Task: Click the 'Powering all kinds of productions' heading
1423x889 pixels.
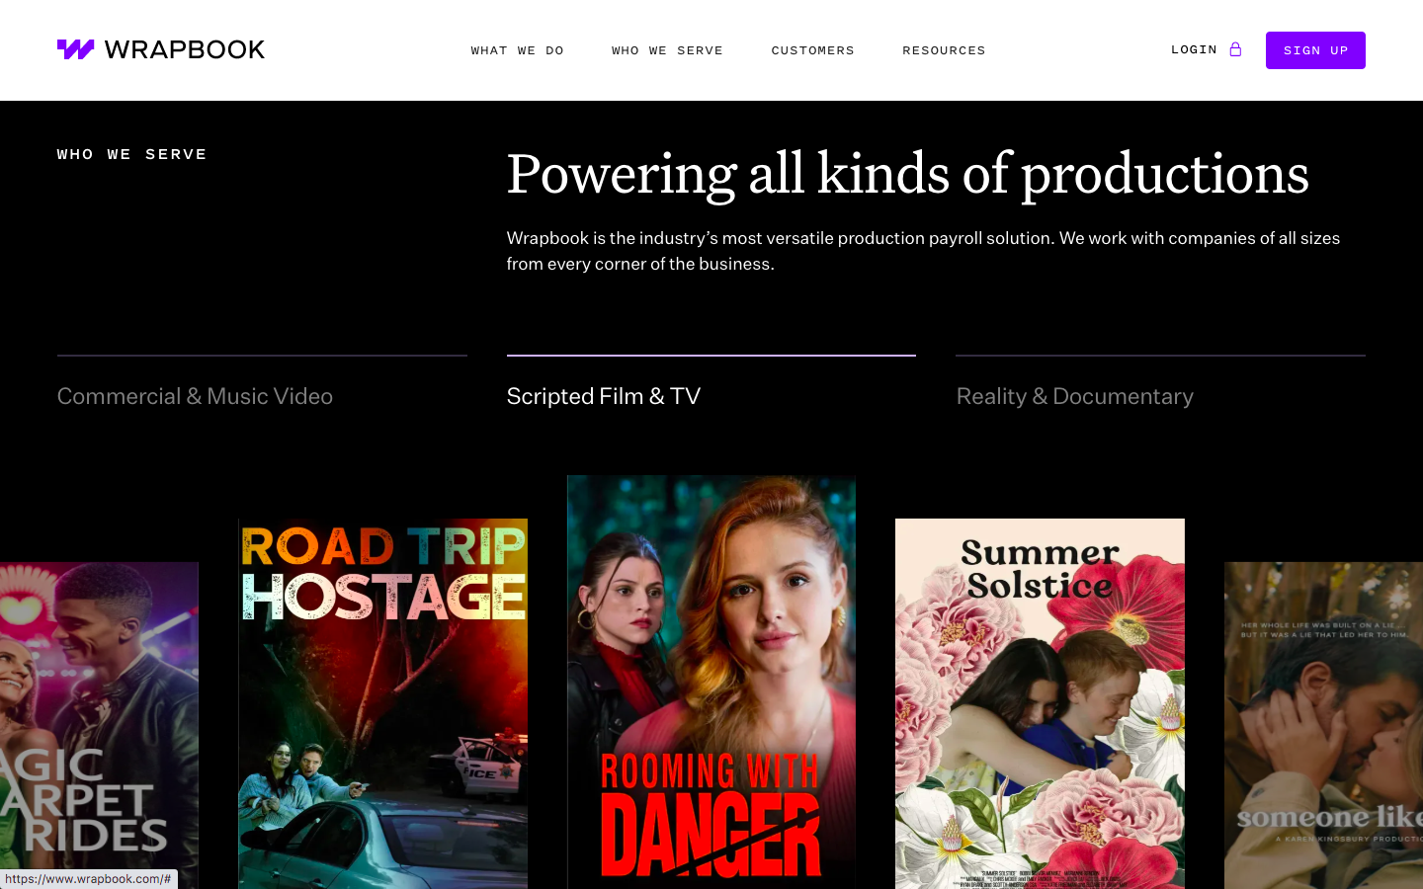Action: point(907,174)
